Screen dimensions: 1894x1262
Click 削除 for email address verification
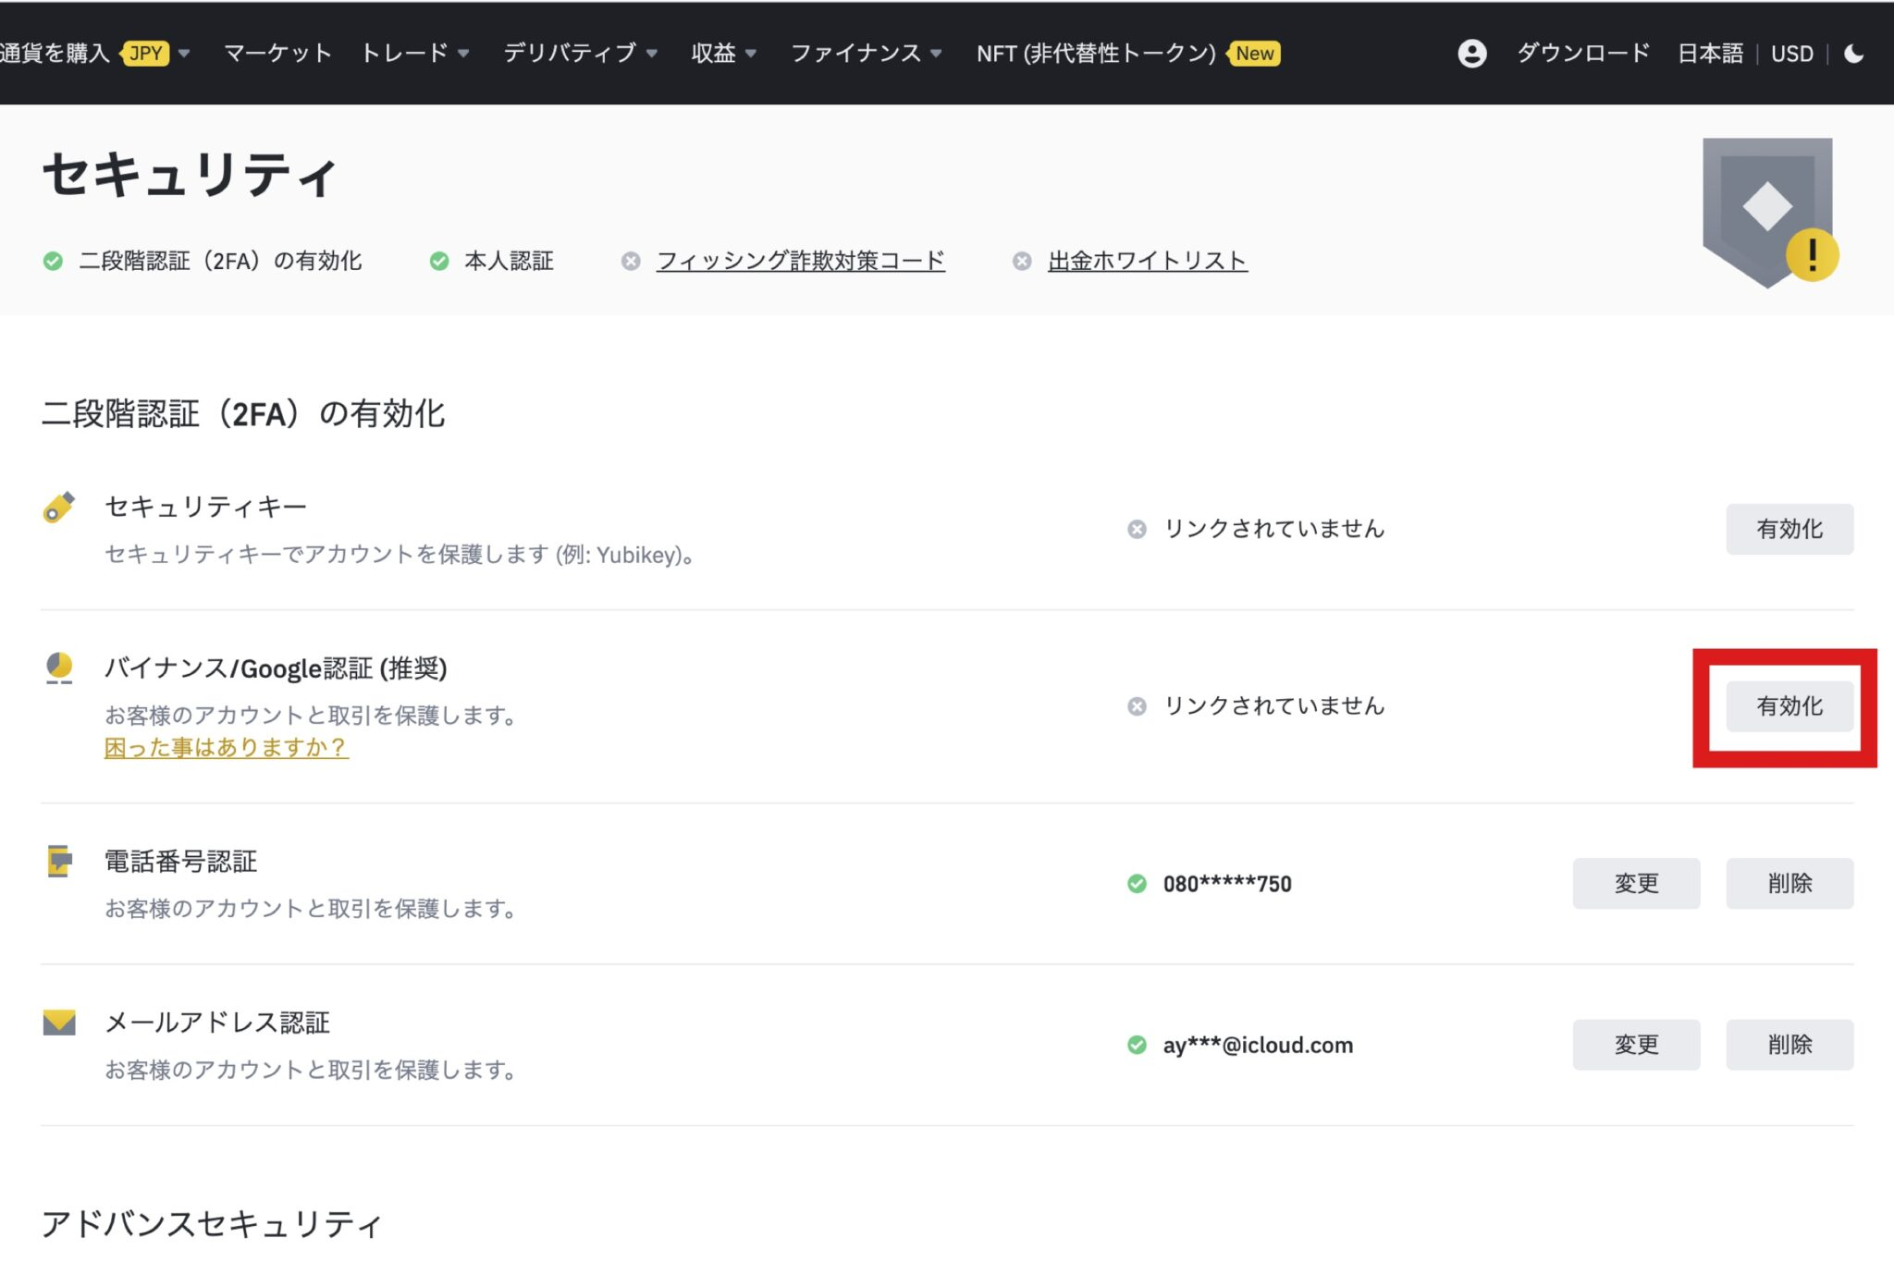1789,1045
